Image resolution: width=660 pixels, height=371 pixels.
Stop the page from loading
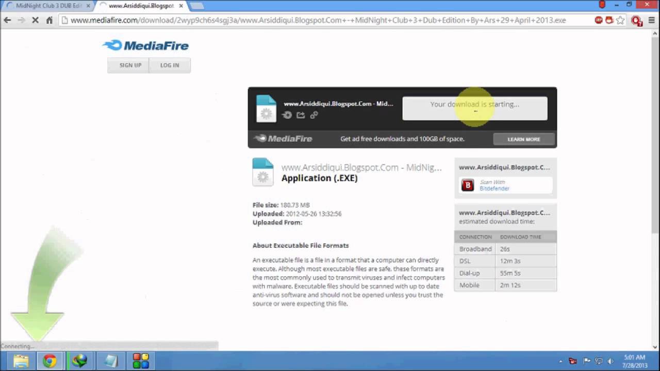point(35,20)
